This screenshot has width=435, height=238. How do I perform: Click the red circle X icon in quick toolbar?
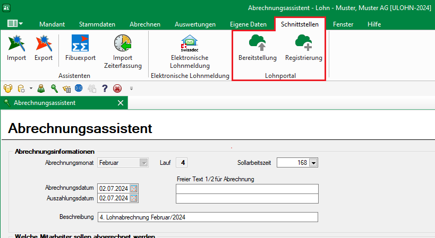[x=117, y=89]
